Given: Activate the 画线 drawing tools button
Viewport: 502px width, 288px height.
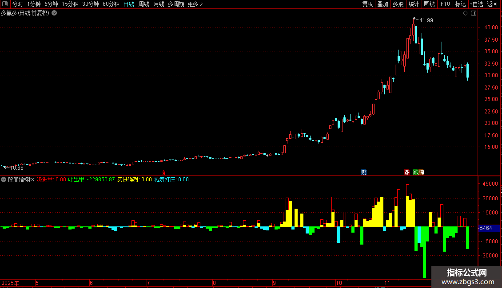Looking at the screenshot, I should tap(429, 4).
